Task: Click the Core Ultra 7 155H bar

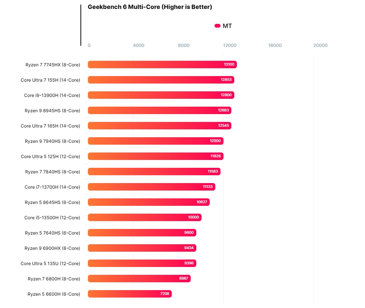Action: pyautogui.click(x=161, y=80)
